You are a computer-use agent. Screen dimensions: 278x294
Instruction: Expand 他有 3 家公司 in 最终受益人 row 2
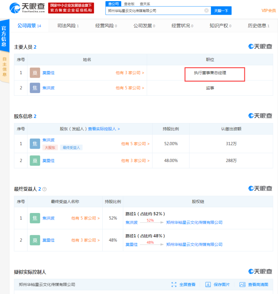[85, 240]
